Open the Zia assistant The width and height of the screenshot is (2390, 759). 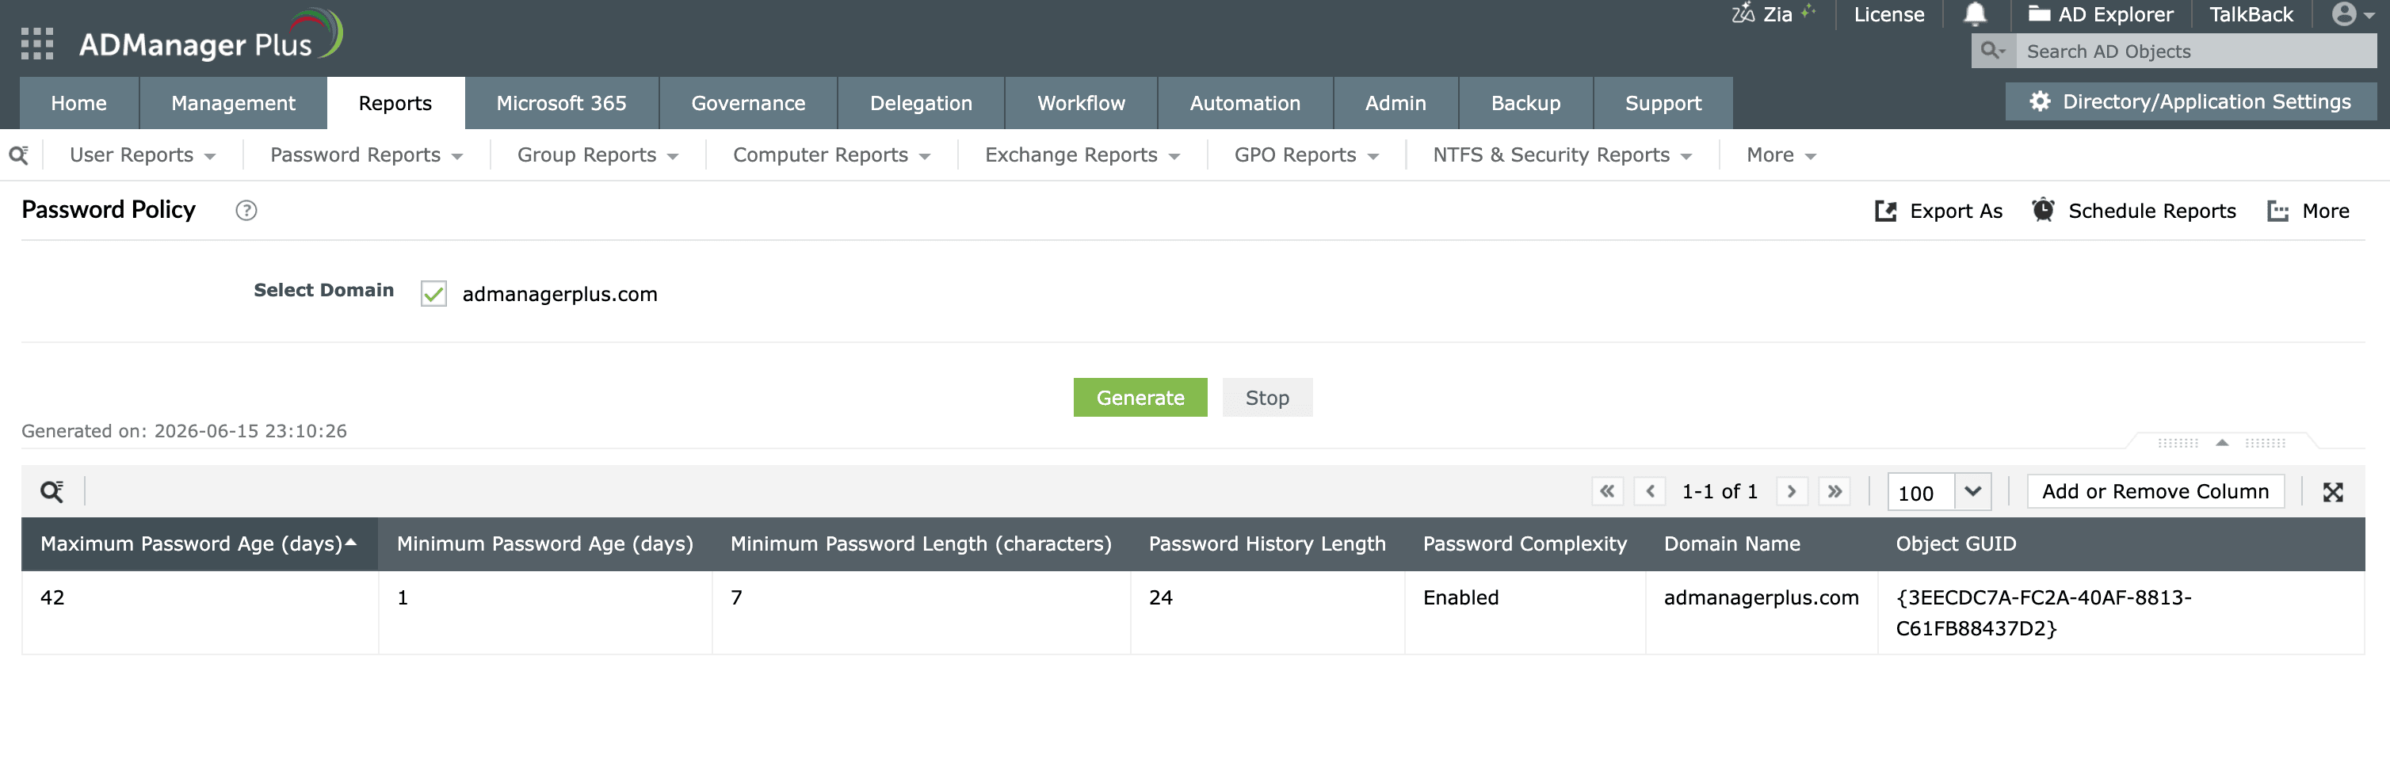[x=1772, y=14]
